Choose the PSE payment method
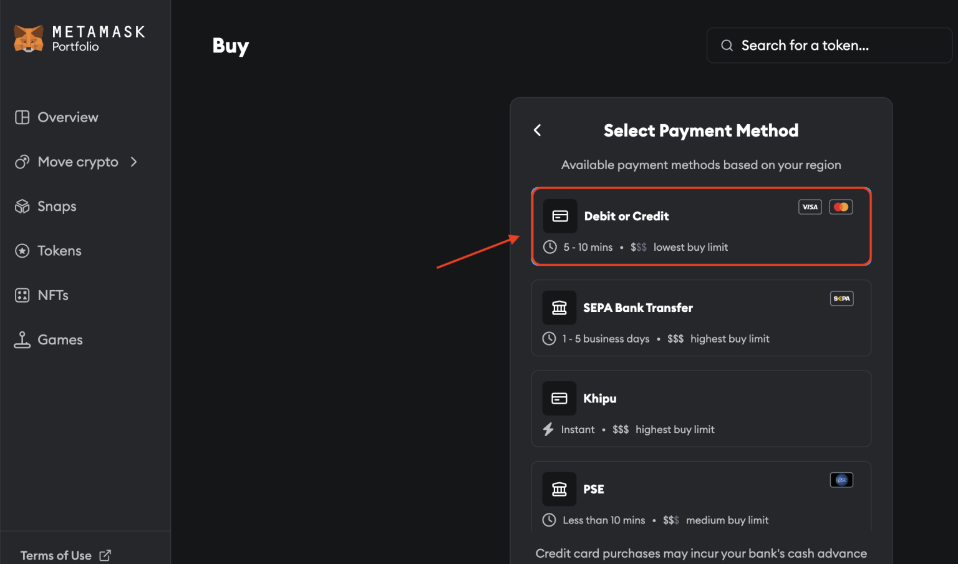958x564 pixels. 701,497
